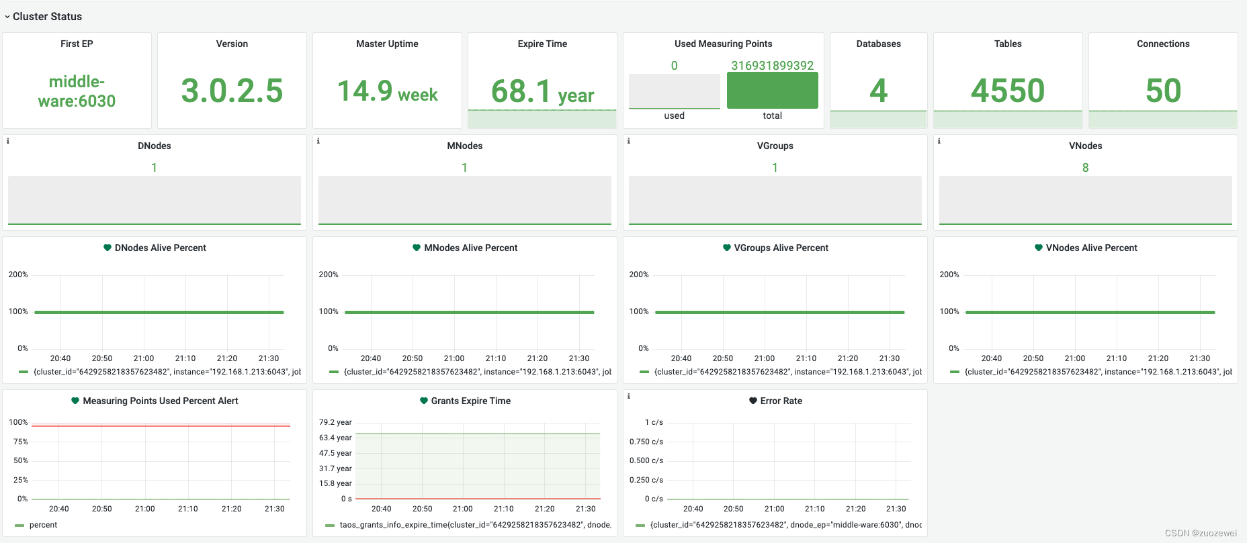Click the Error Rate panel info icon
Viewport: 1247px width, 543px height.
(x=628, y=396)
